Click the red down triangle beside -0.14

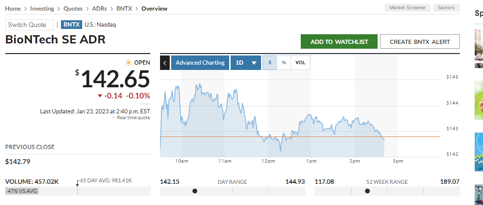[x=100, y=96]
